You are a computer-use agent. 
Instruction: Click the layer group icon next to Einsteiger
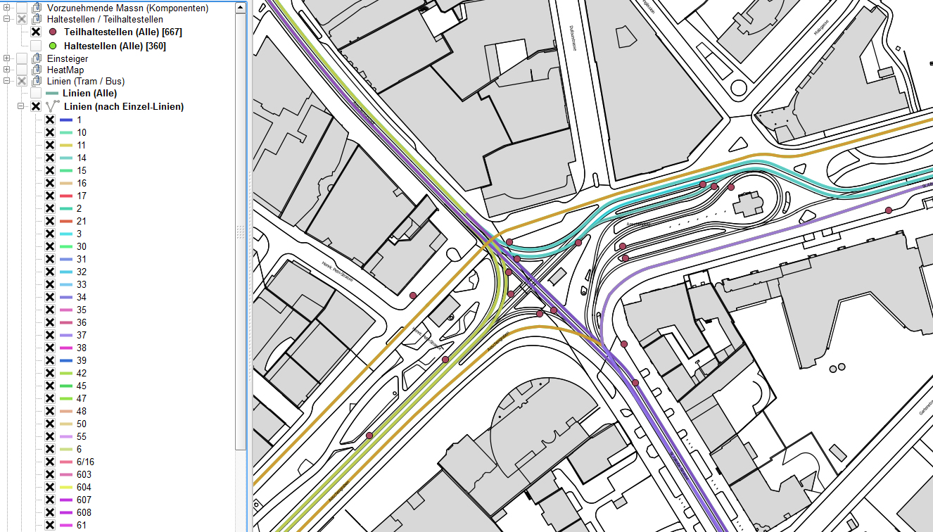tap(37, 58)
